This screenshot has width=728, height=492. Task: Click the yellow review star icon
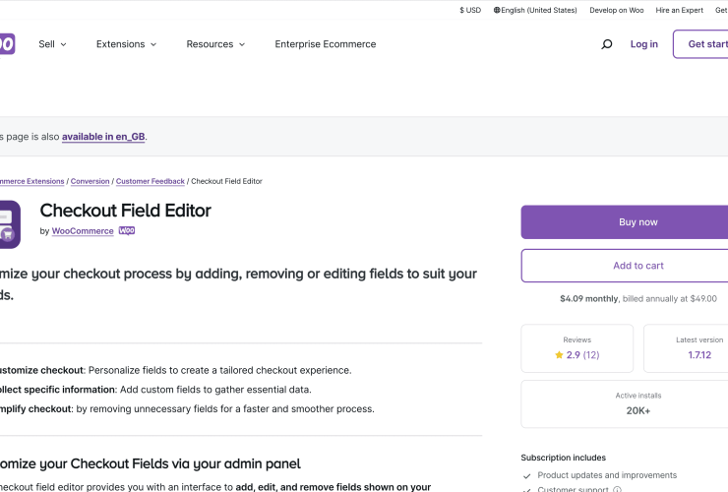(559, 354)
